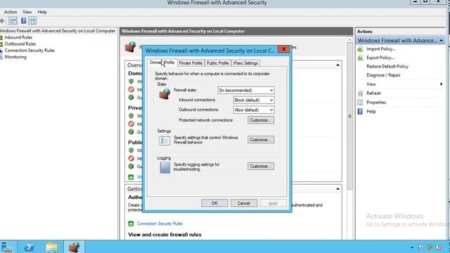The height and width of the screenshot is (253, 450).
Task: Collapse the Windows Firewall actions header
Action: [441, 41]
